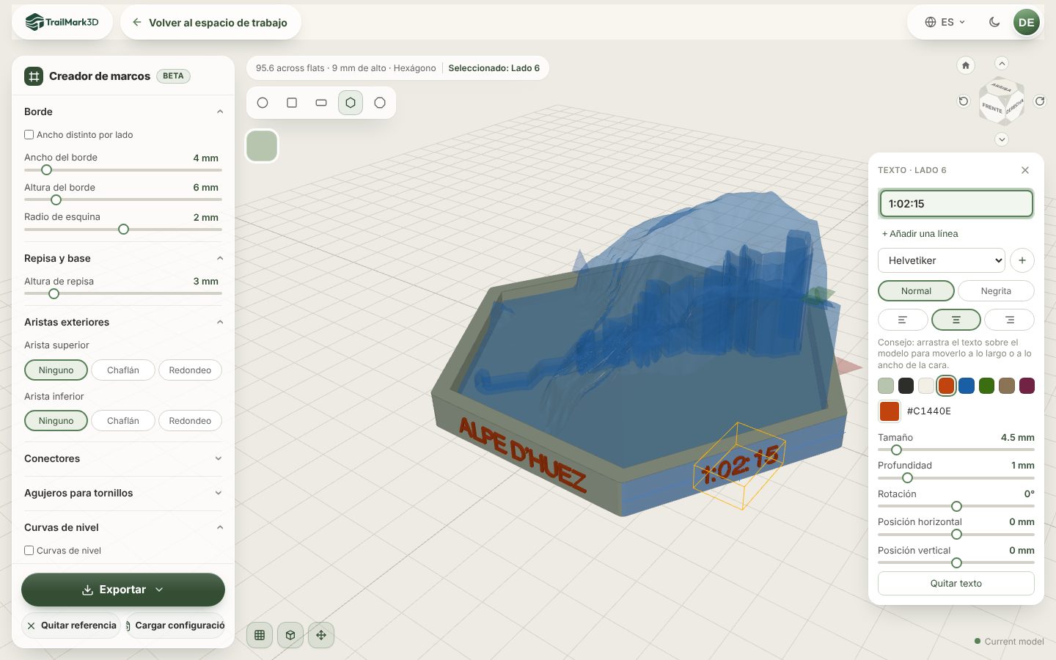
Task: Toggle the grid display icon
Action: click(x=260, y=635)
